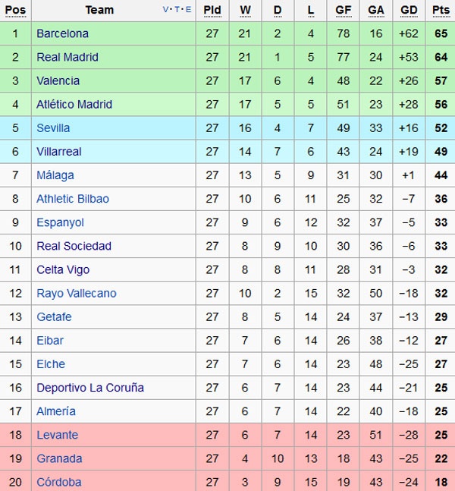Open the Deportivo La Coruña link

(90, 387)
